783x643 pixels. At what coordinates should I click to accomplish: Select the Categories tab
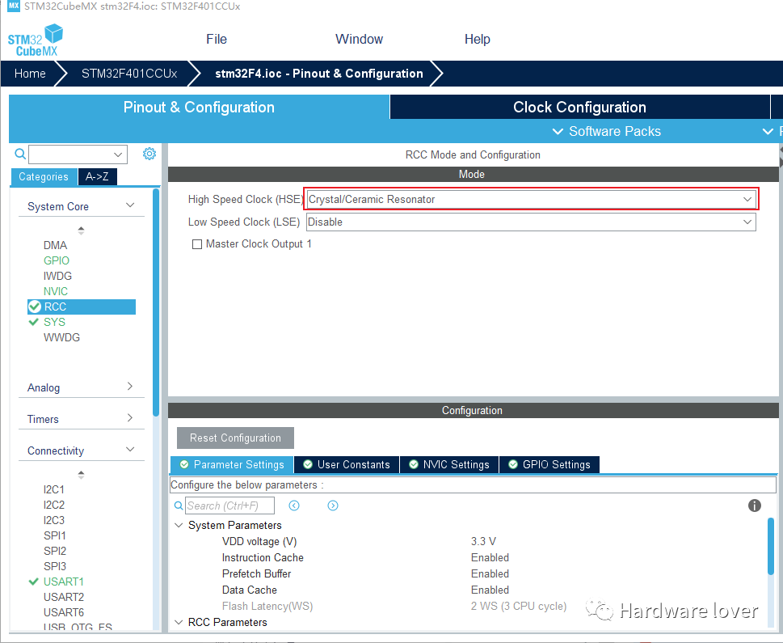(44, 177)
